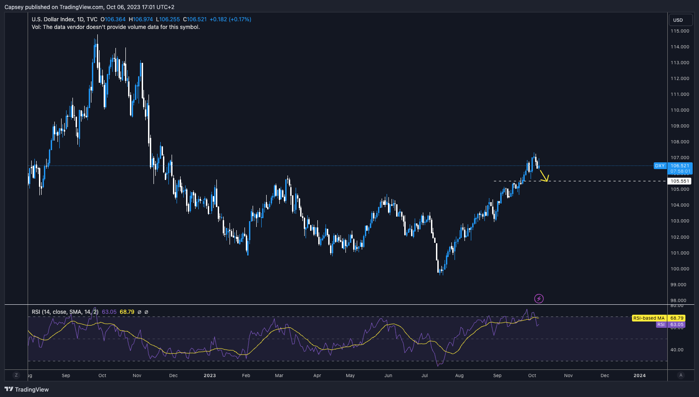Select the white dashed horizontal line

tap(589, 181)
